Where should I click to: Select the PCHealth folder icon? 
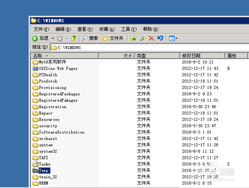click(x=35, y=75)
